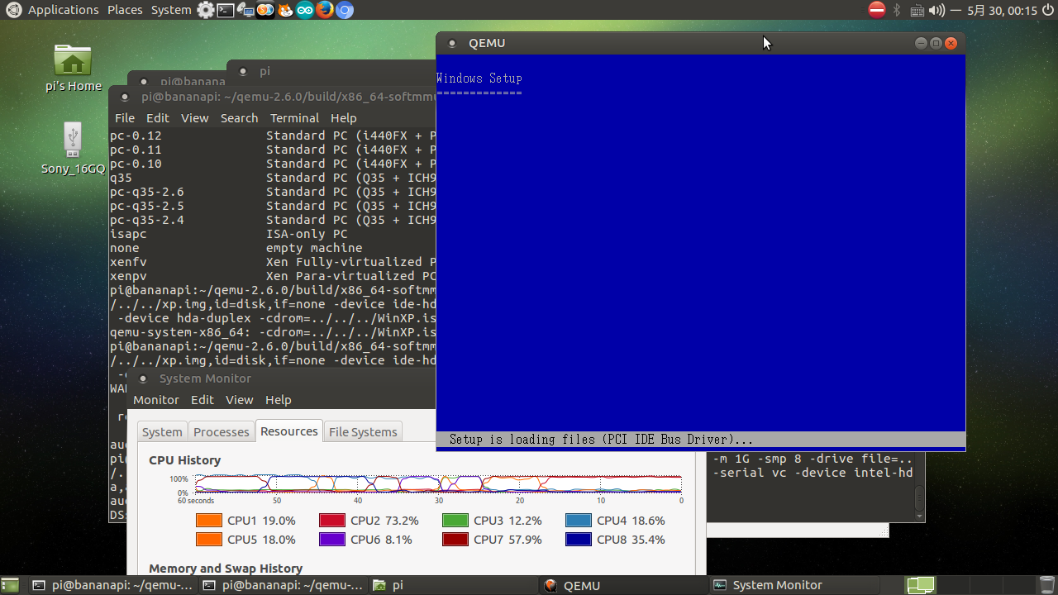Select the Resources tab

pyautogui.click(x=288, y=431)
